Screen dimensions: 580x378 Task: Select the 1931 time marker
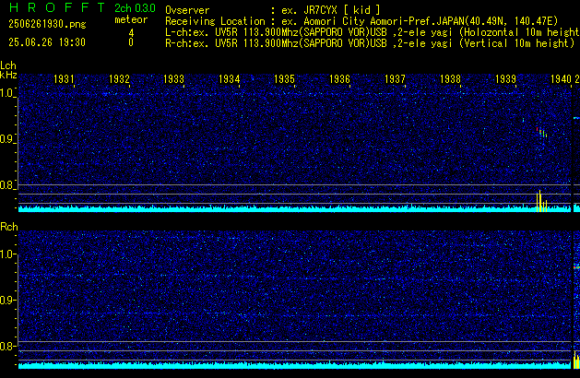(x=64, y=79)
